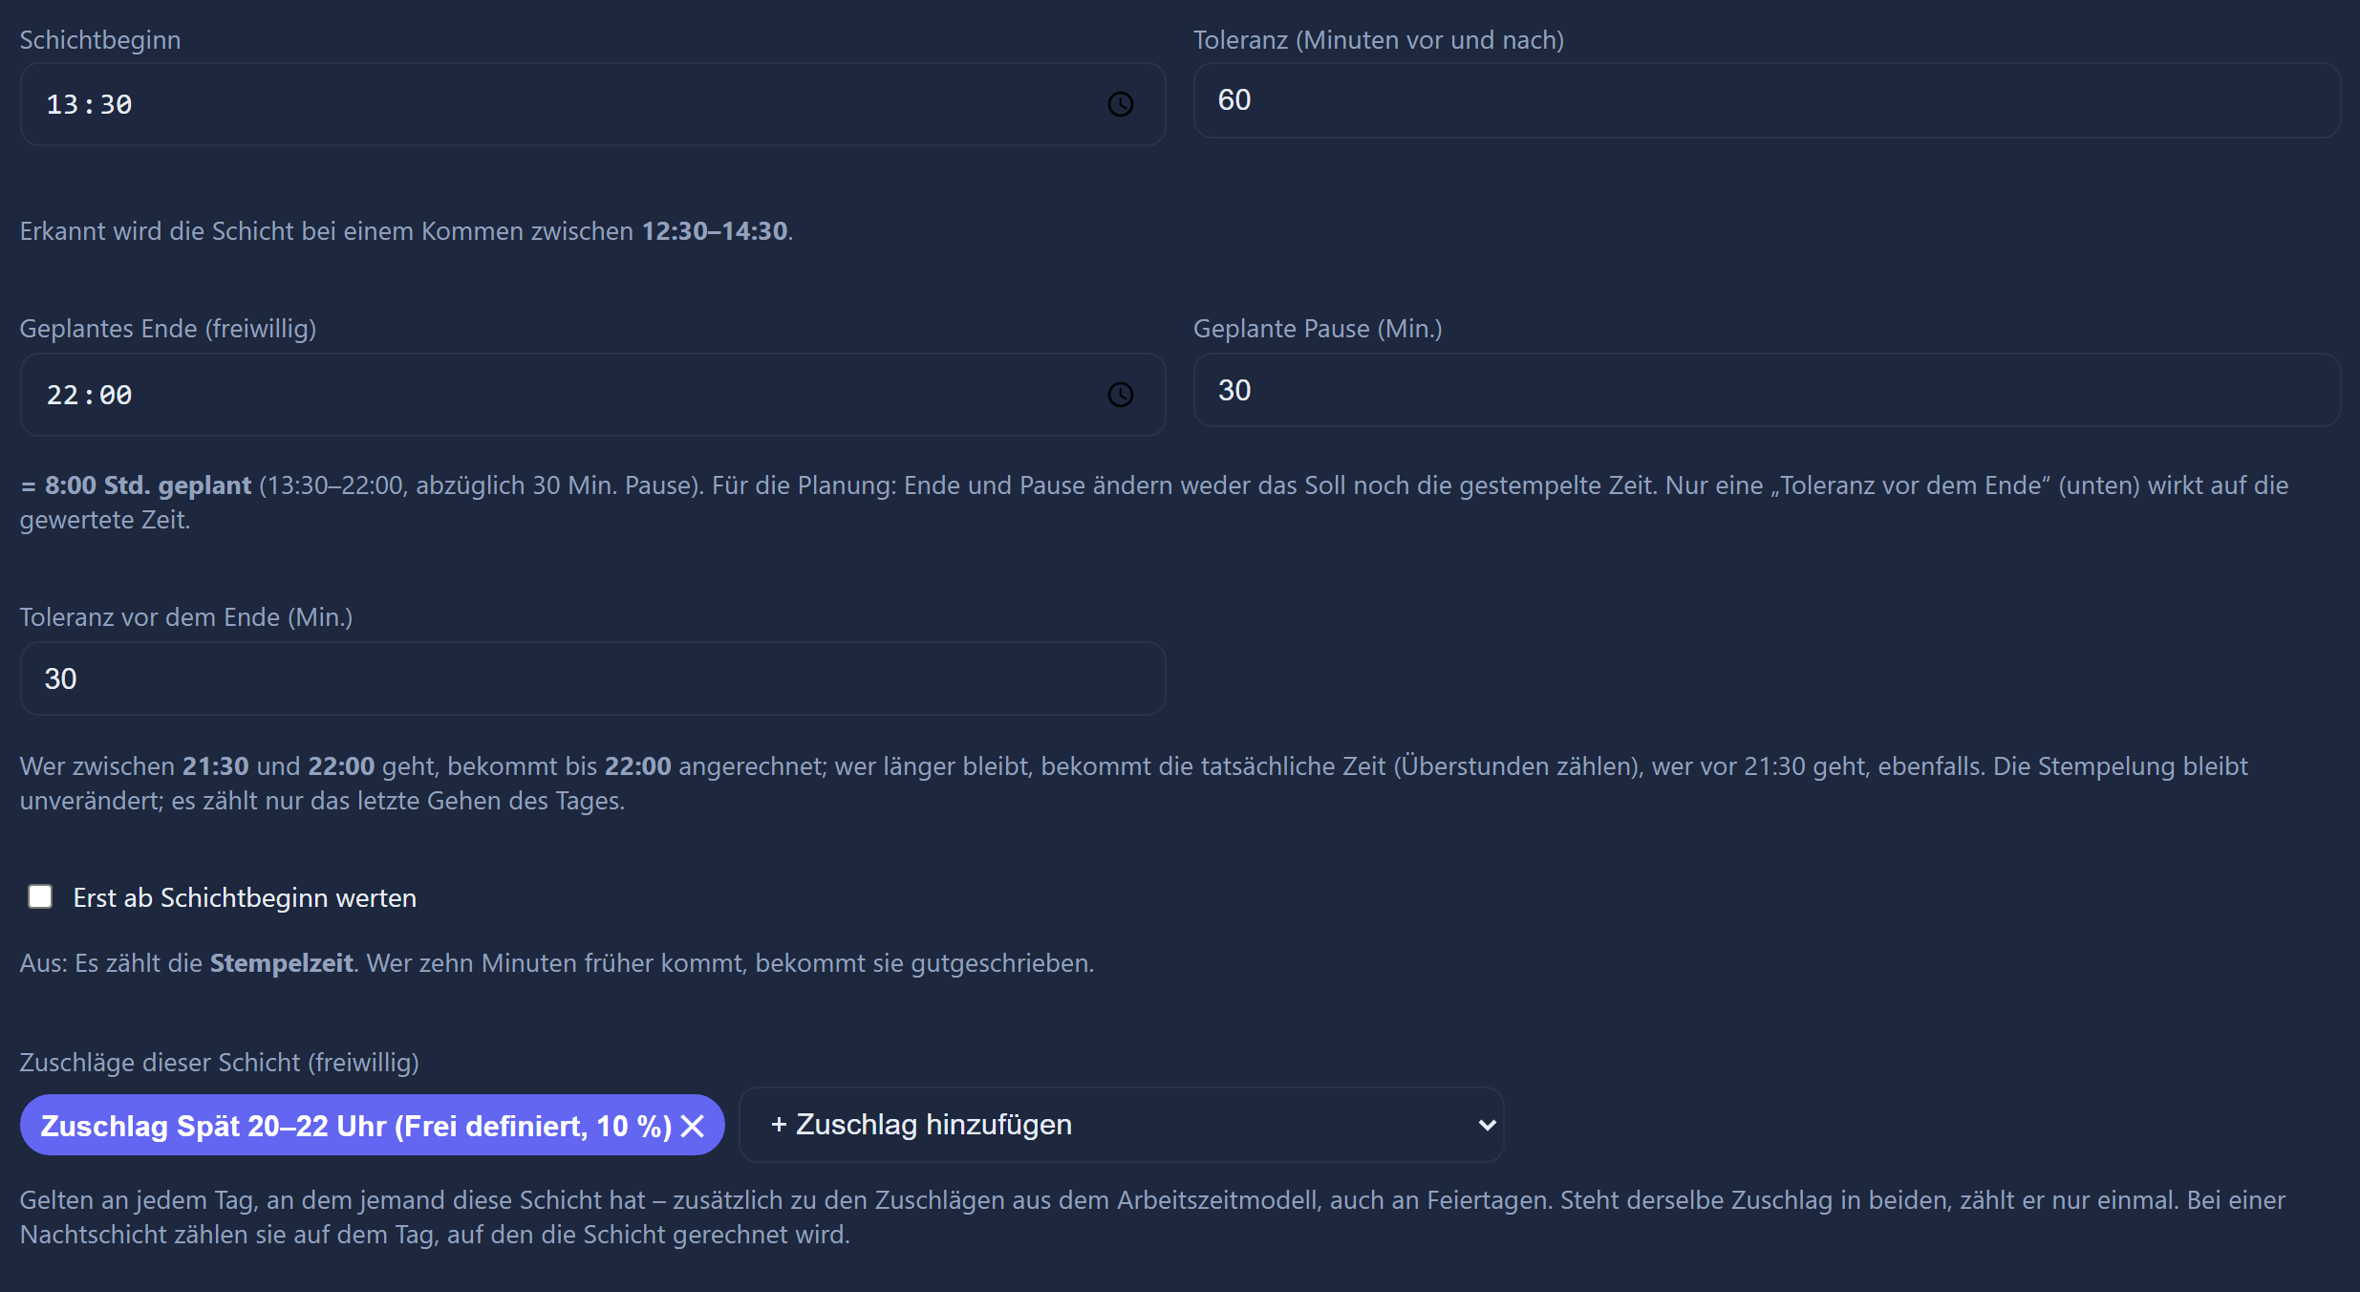Open time picker clock icon for Schichtbeginn
This screenshot has width=2360, height=1292.
[1120, 104]
